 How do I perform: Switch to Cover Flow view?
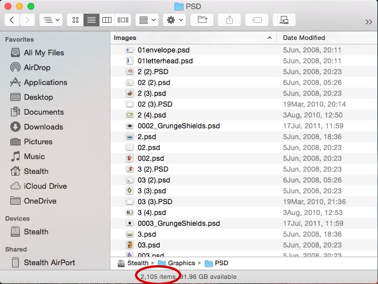123,20
